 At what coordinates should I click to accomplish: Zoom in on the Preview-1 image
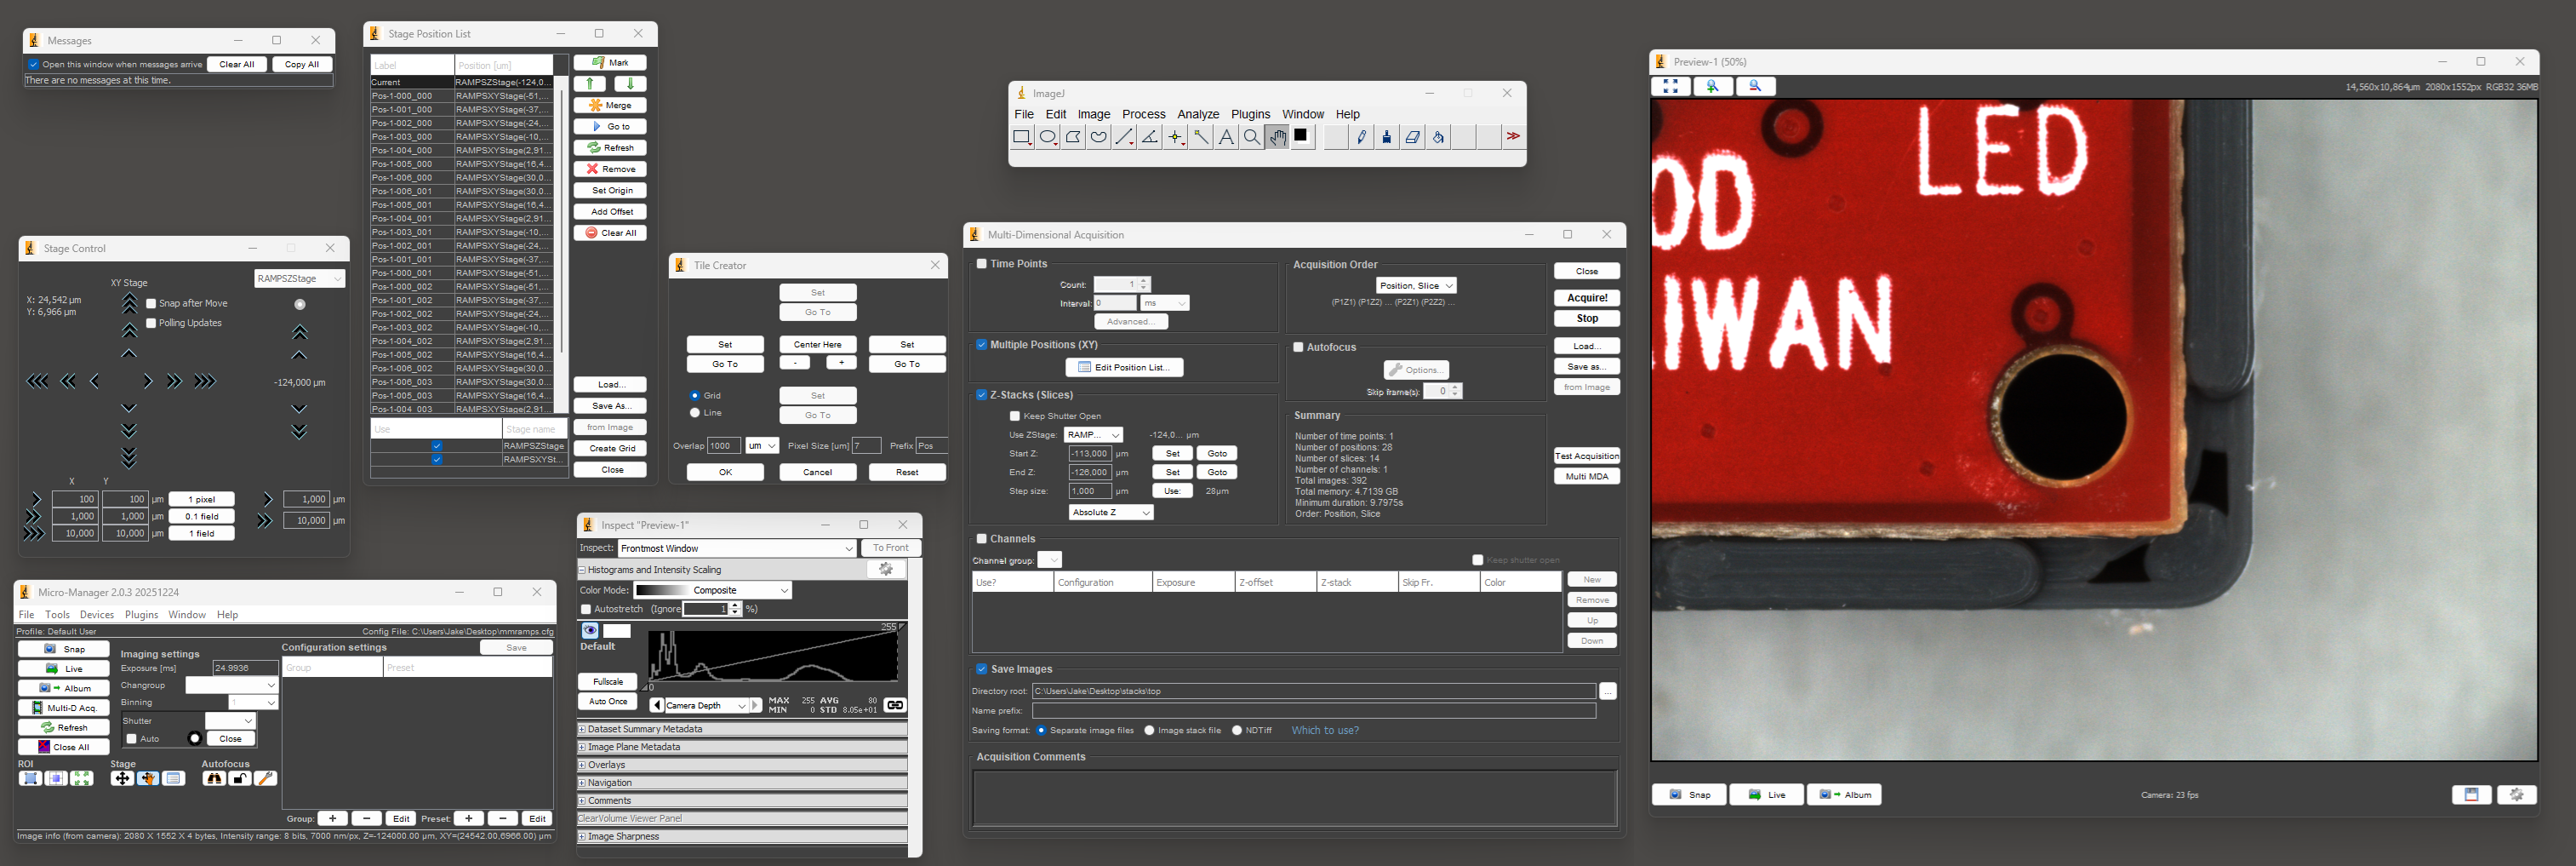click(1712, 86)
